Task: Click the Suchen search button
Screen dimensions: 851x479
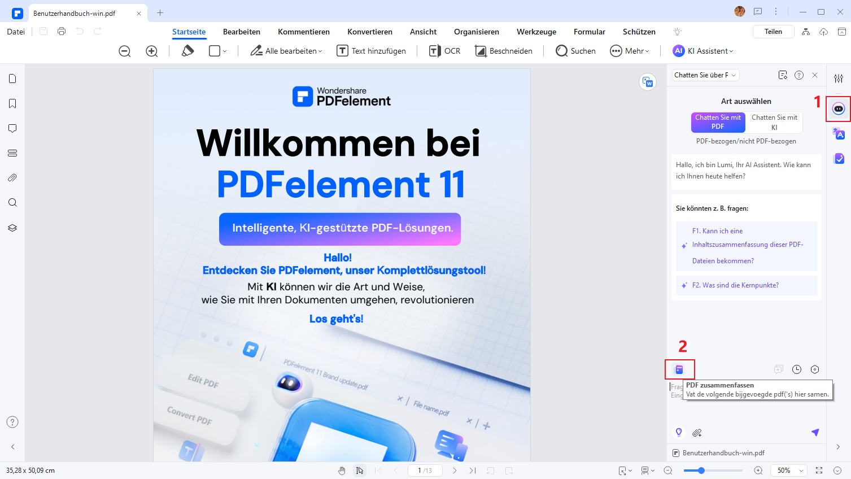Action: (575, 51)
